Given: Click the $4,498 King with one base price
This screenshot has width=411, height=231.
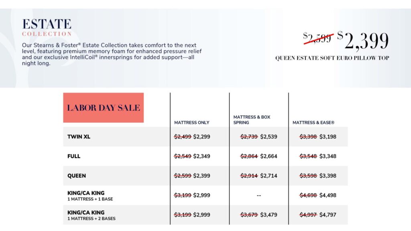Looking at the screenshot, I should (328, 195).
